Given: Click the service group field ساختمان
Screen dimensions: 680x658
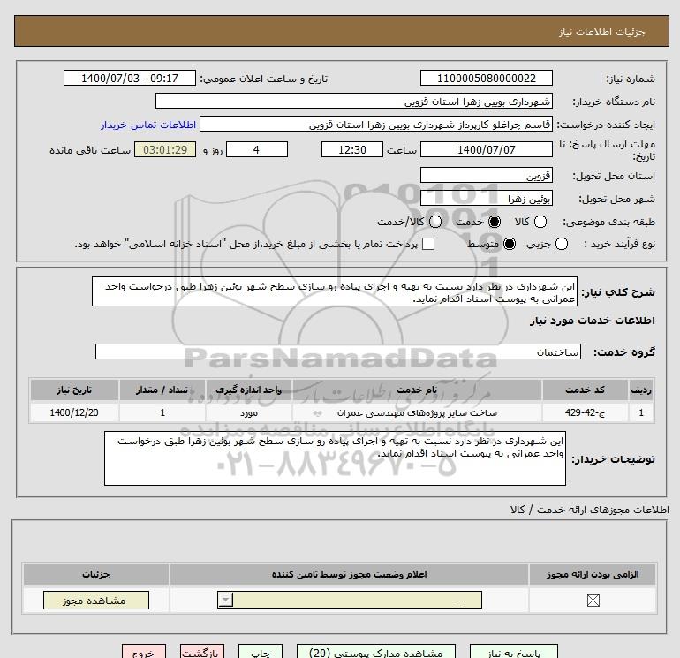Looking at the screenshot, I should 338,352.
